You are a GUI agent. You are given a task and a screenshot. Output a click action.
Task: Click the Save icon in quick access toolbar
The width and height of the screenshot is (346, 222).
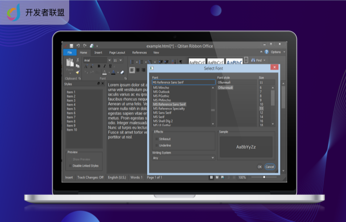71,45
